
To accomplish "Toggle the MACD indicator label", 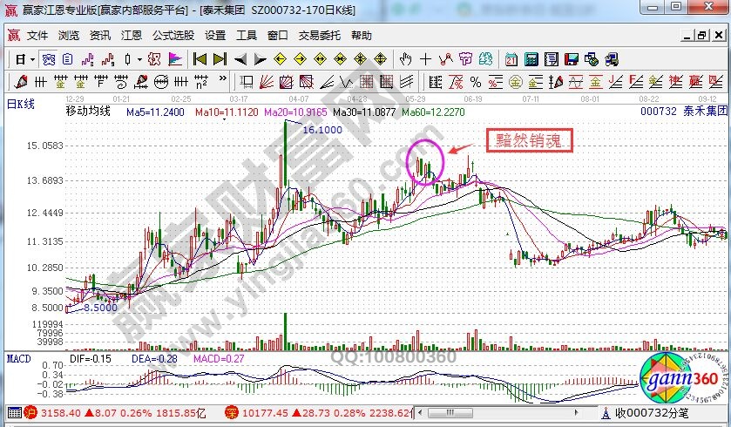I will click(x=18, y=358).
